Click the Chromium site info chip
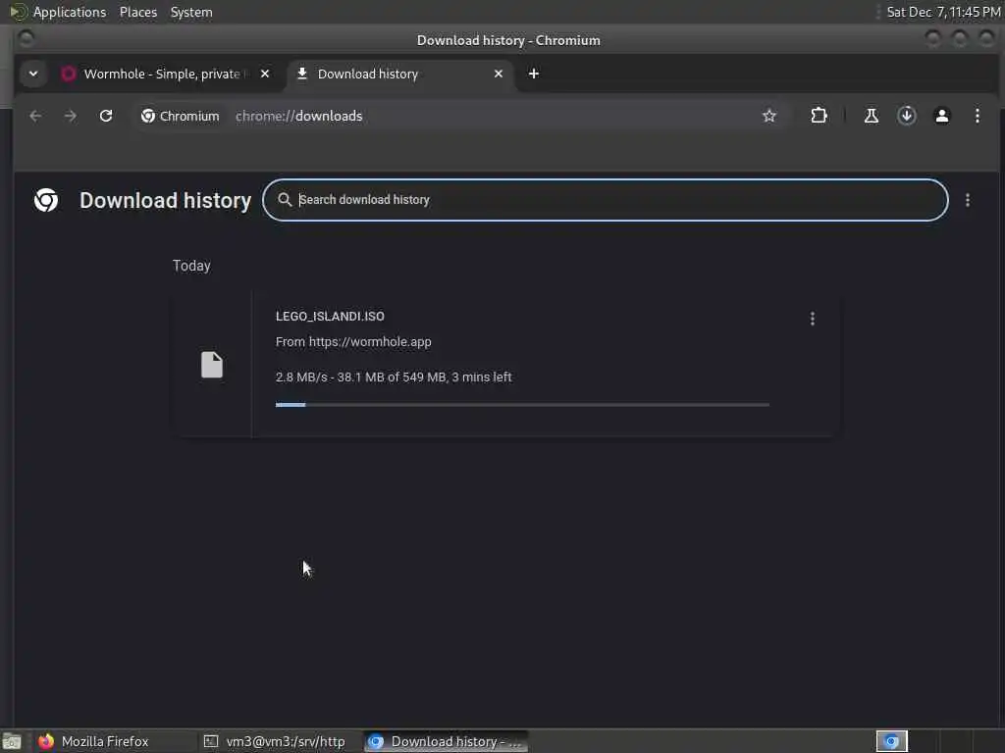Viewport: 1005px width, 753px height. (x=181, y=116)
